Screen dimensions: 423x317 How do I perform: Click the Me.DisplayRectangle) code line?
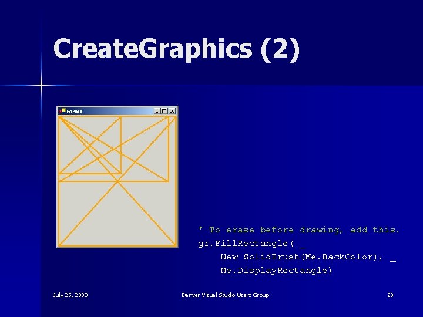tap(276, 271)
